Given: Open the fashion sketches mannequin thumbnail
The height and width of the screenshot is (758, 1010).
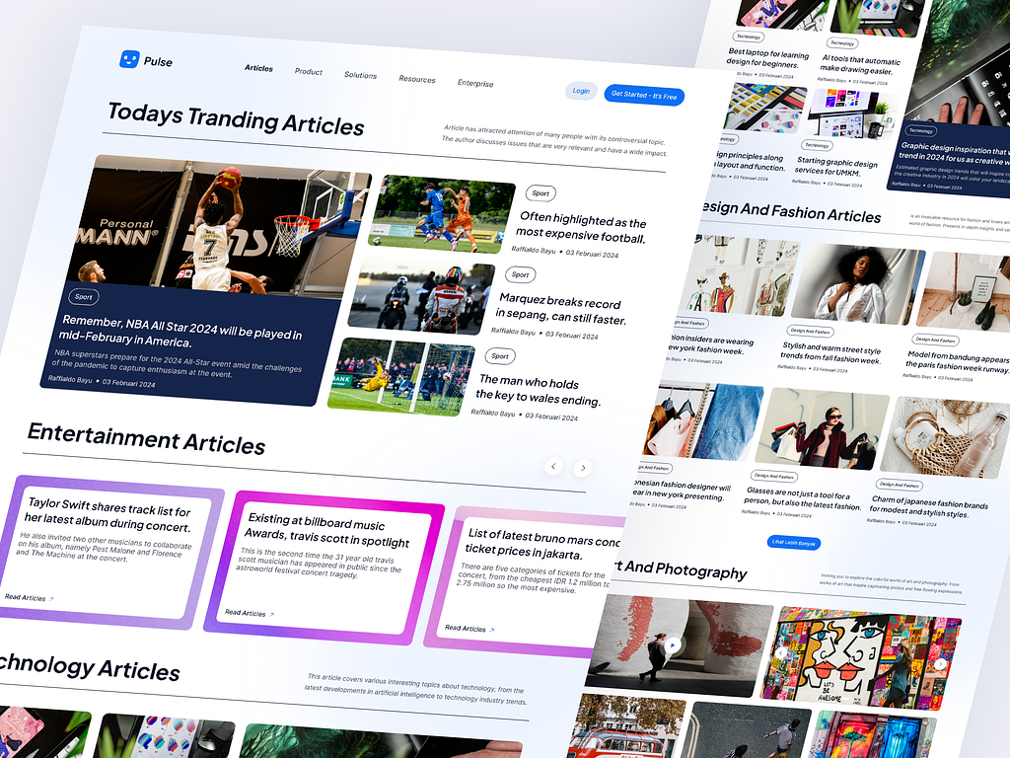Looking at the screenshot, I should tap(741, 276).
